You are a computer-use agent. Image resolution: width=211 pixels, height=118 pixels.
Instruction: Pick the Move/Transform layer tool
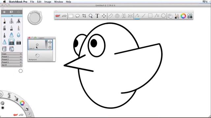[104, 16]
